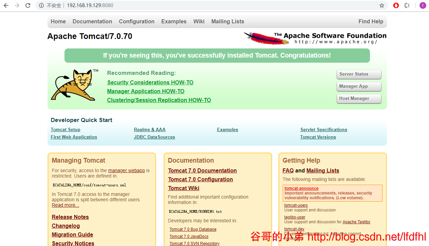The width and height of the screenshot is (429, 246).
Task: Open Tomcat 7.0 JavaDocs link
Action: point(189,237)
